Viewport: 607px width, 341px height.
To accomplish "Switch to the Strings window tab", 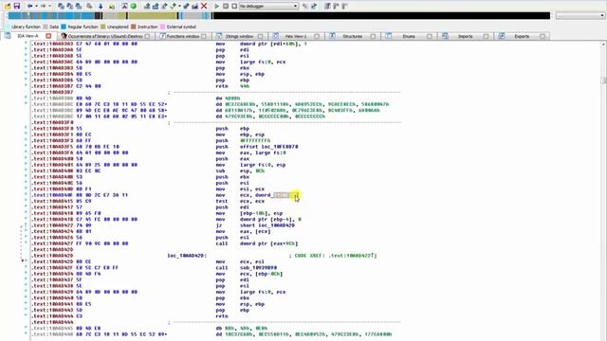I will coord(239,36).
